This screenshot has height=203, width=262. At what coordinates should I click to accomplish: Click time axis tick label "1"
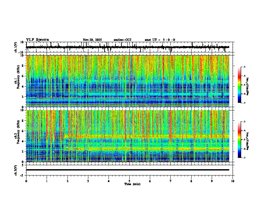[x=47, y=181]
